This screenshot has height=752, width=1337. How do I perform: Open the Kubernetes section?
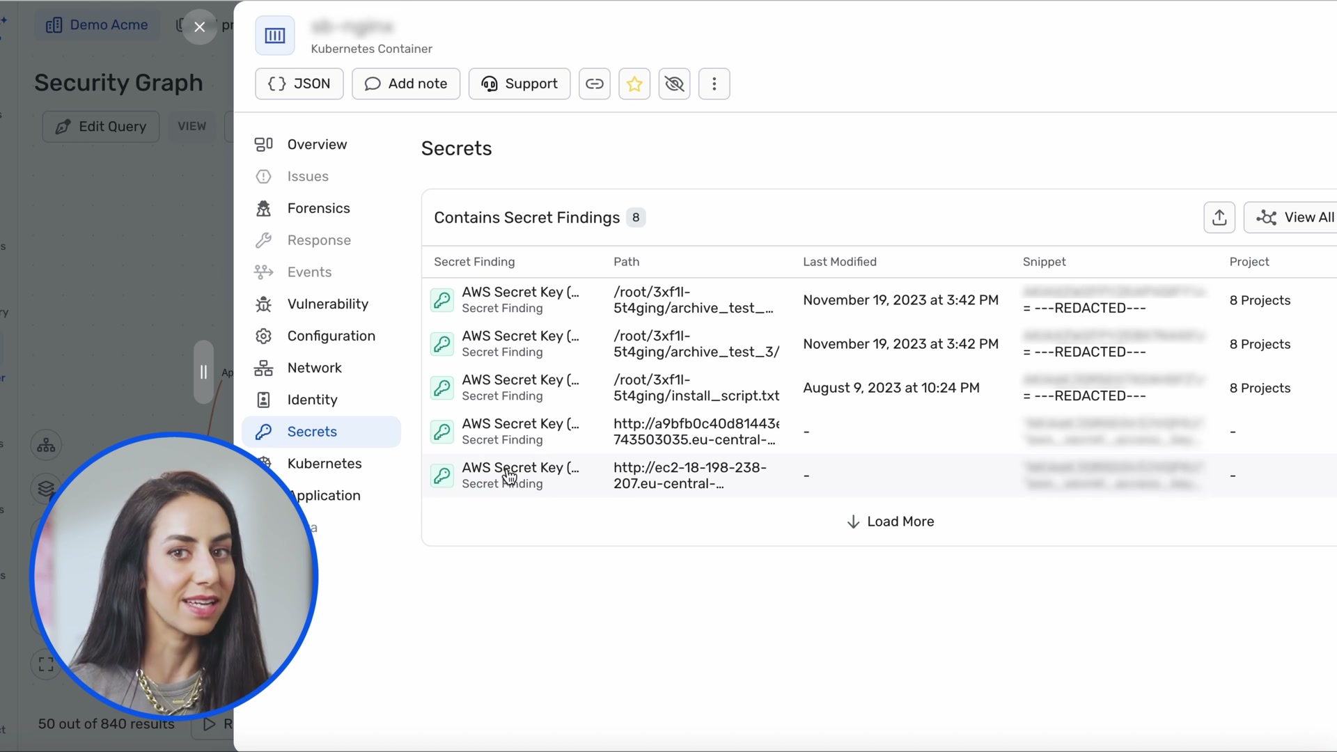[325, 464]
